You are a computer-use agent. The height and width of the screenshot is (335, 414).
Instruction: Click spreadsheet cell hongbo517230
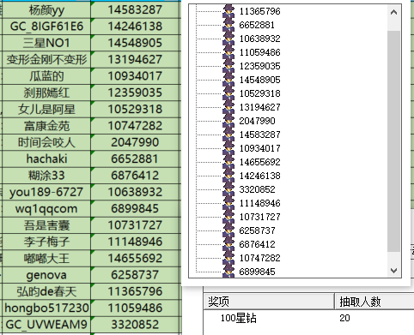46,308
